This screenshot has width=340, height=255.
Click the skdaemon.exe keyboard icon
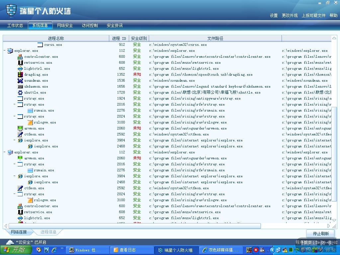click(x=20, y=87)
